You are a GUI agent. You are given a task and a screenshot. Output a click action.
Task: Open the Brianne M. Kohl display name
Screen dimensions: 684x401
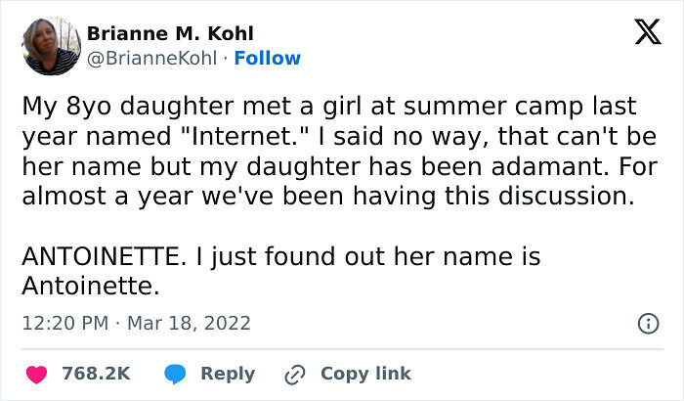coord(170,33)
